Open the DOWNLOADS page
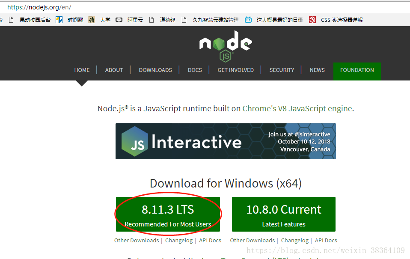This screenshot has width=410, height=259. click(155, 70)
